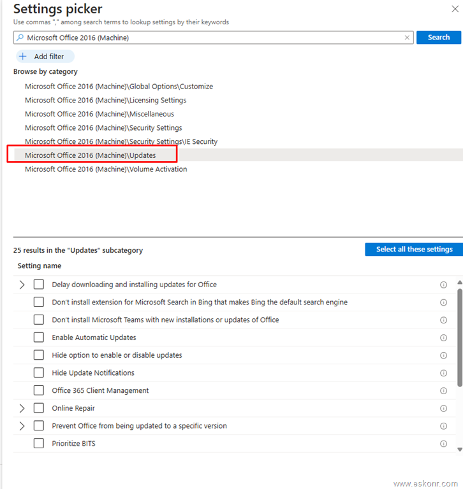Click Select all these settings button

pos(414,249)
